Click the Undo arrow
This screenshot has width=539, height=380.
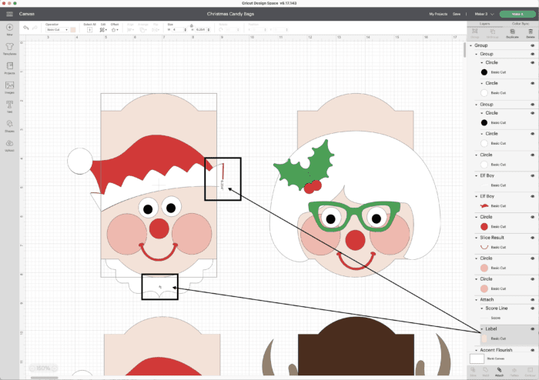coord(25,28)
